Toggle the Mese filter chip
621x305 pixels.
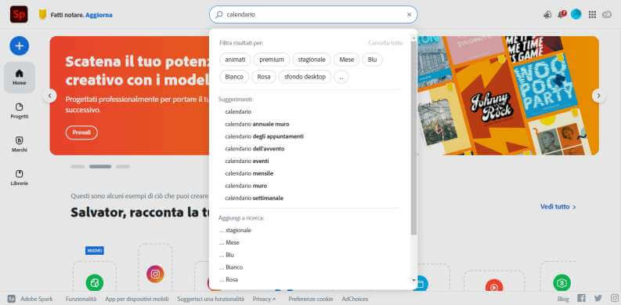(x=347, y=60)
